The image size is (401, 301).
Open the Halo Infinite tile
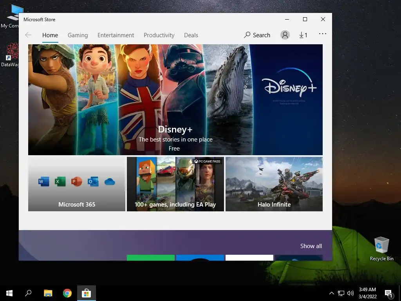tap(274, 184)
